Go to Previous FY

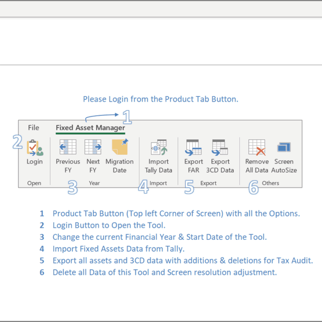tap(68, 148)
